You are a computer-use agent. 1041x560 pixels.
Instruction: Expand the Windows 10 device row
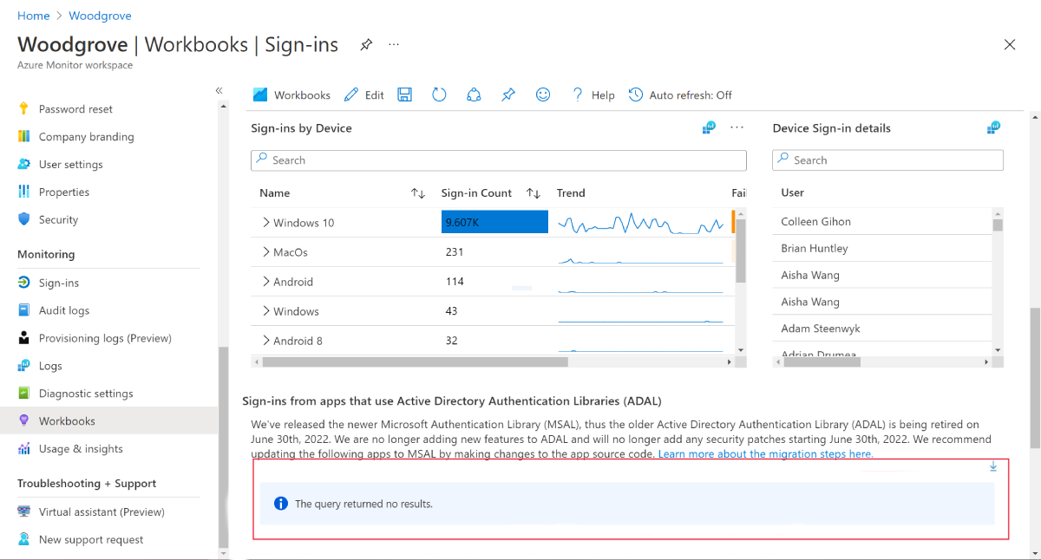coord(266,223)
